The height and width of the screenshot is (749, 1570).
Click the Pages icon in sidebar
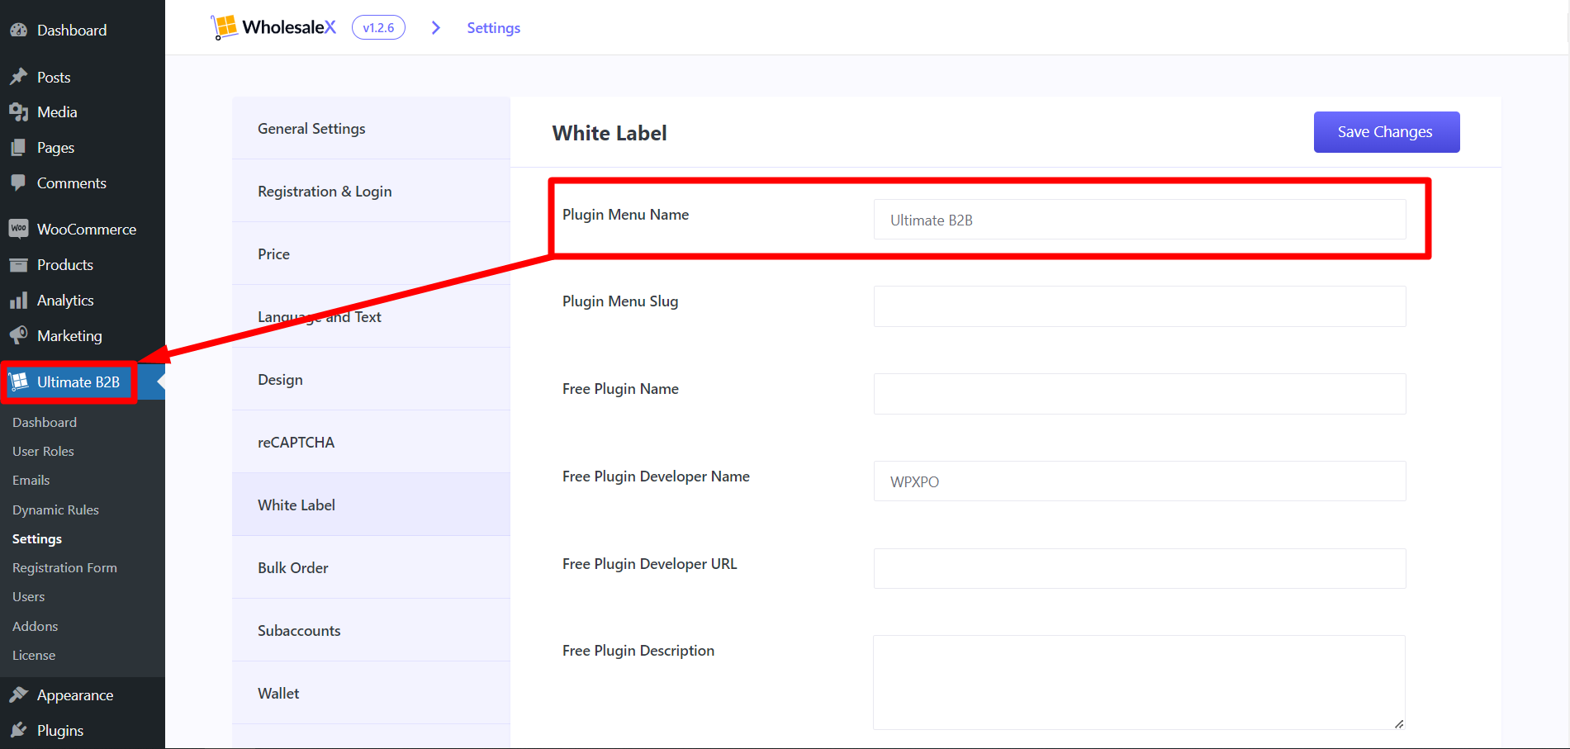coord(18,148)
